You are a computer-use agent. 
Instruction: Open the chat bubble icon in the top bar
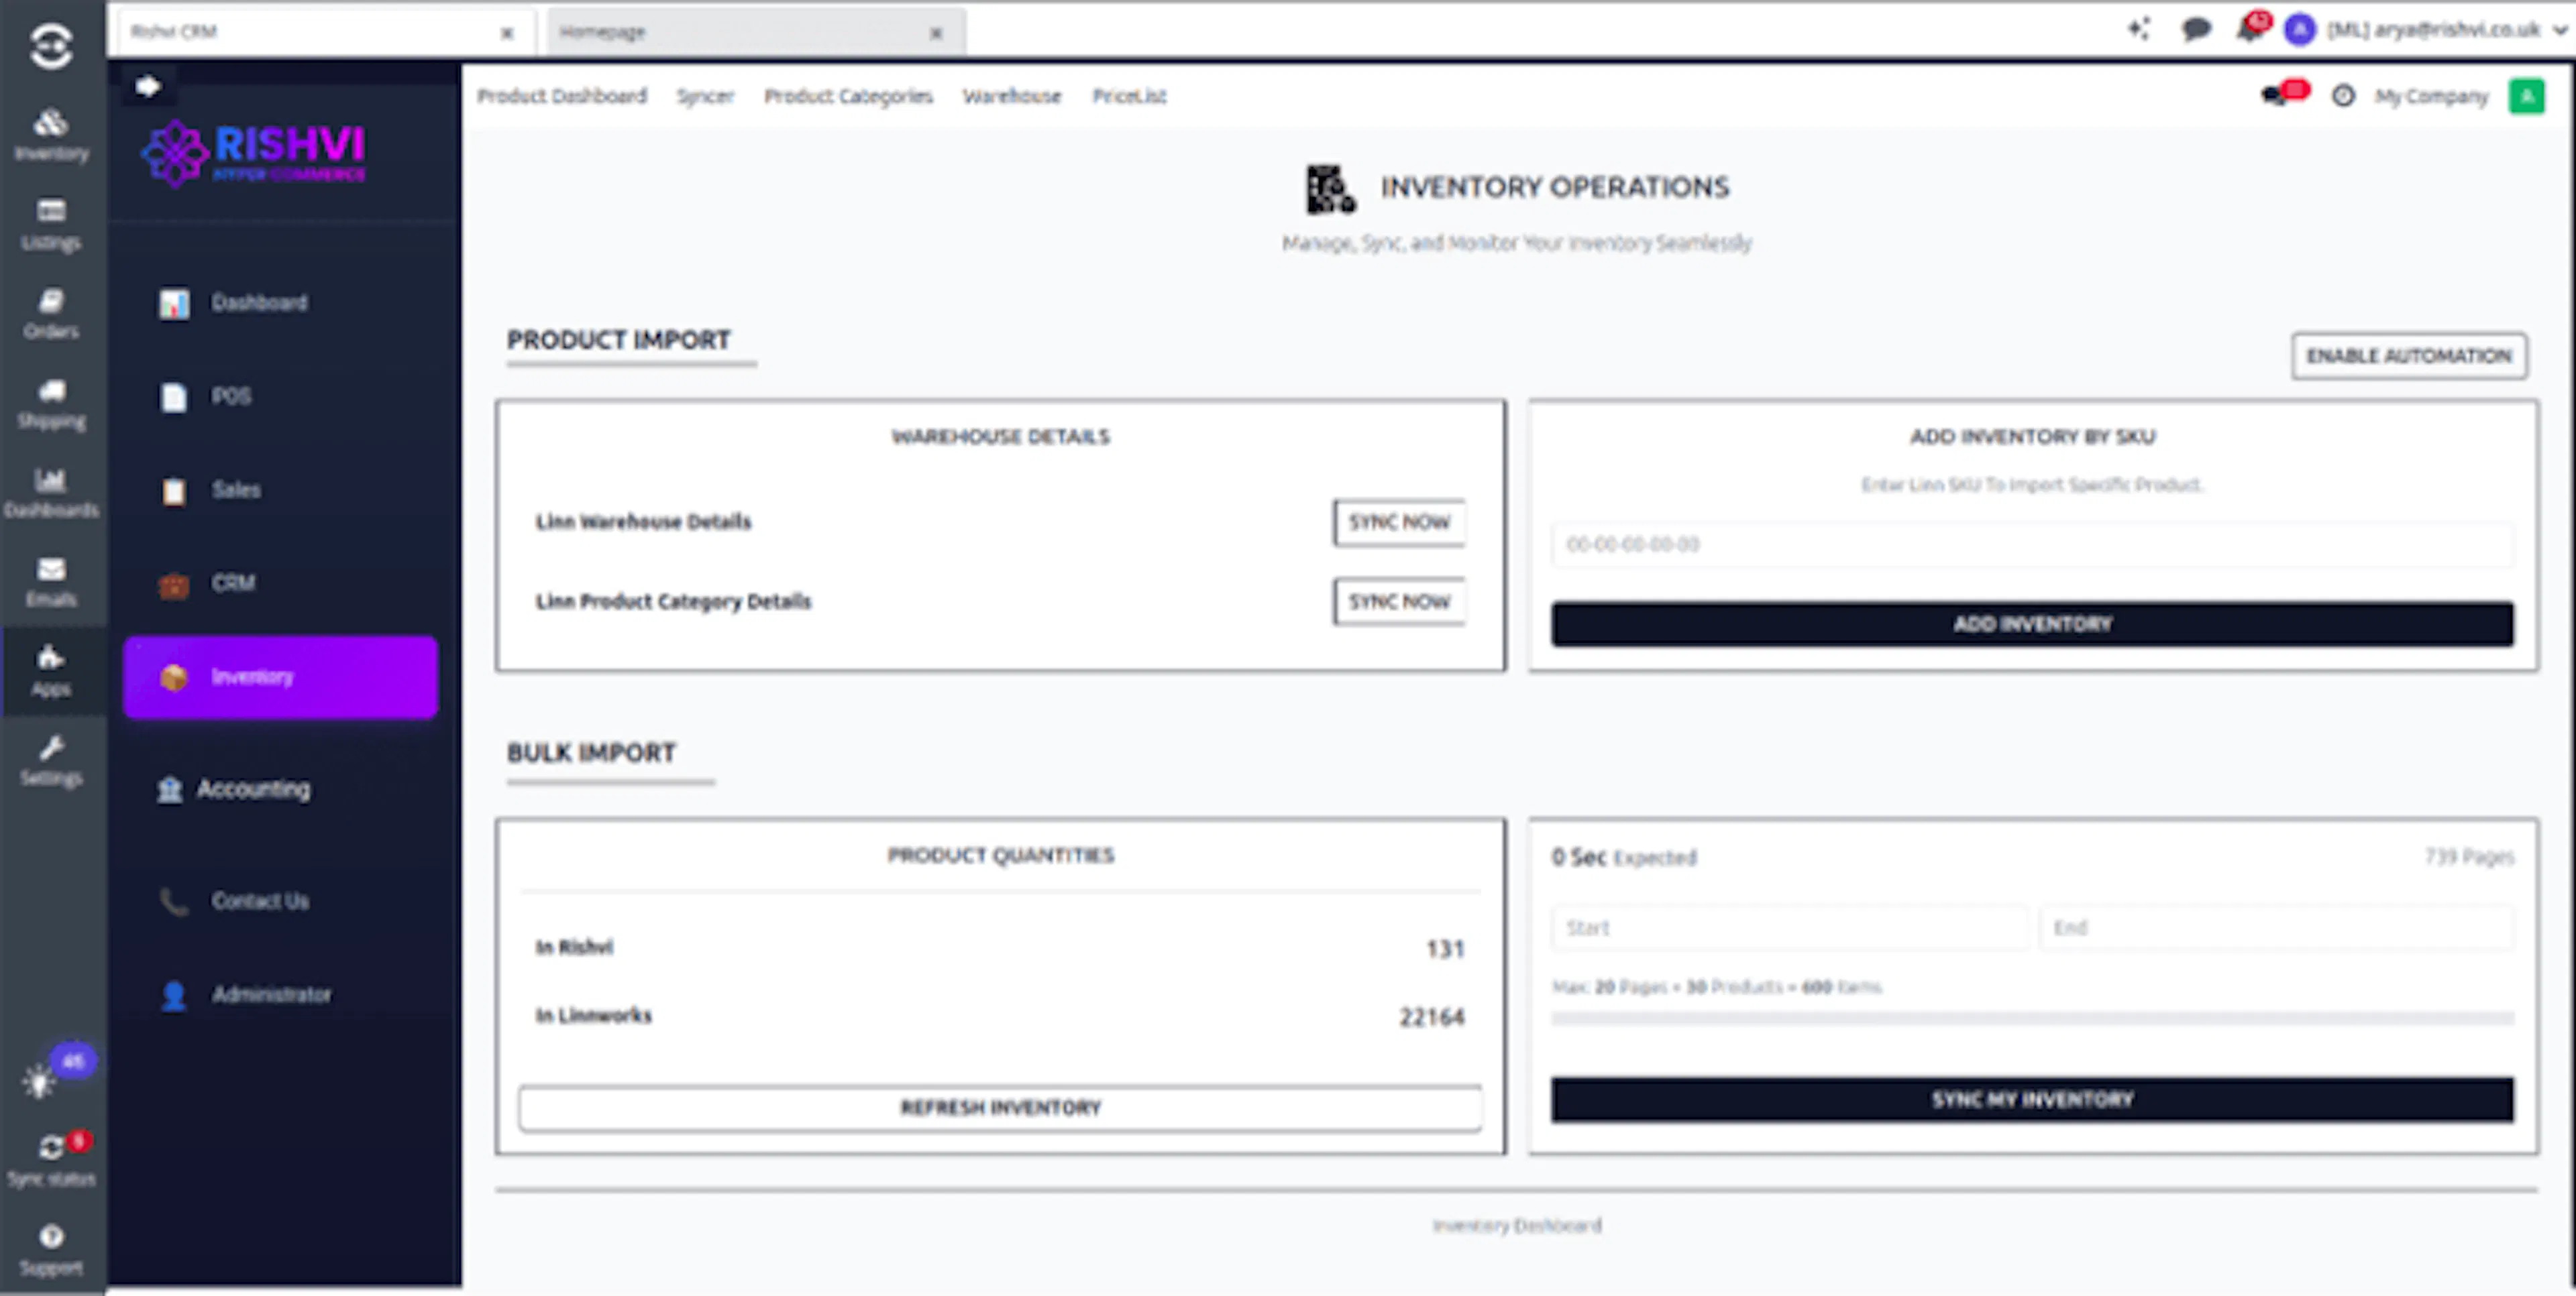coord(2196,30)
